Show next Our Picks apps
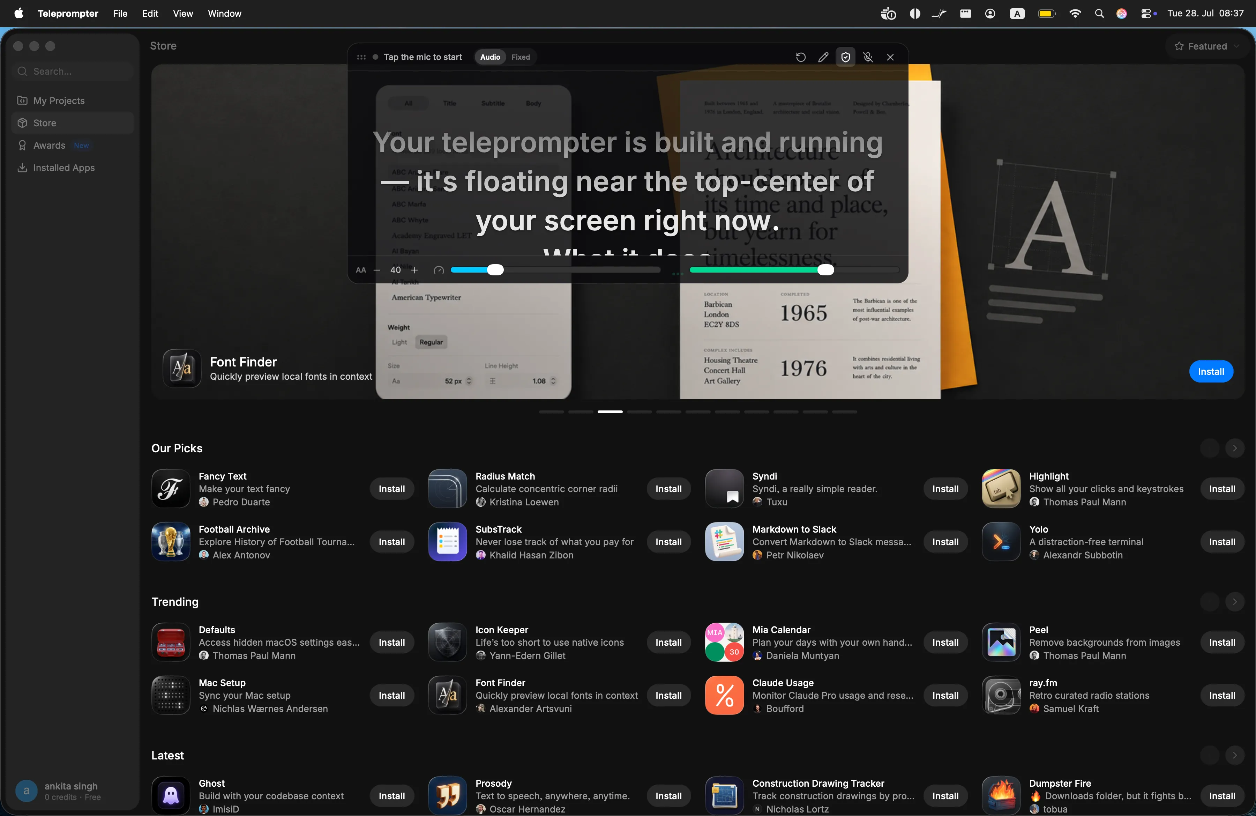 coord(1234,448)
